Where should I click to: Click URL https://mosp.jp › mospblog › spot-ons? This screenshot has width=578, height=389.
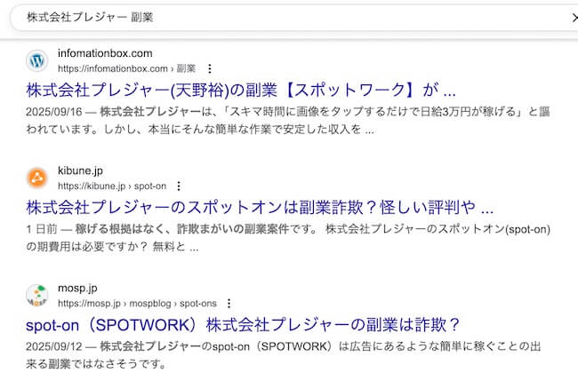137,304
